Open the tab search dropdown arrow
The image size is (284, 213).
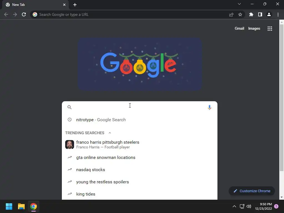coord(239,4)
